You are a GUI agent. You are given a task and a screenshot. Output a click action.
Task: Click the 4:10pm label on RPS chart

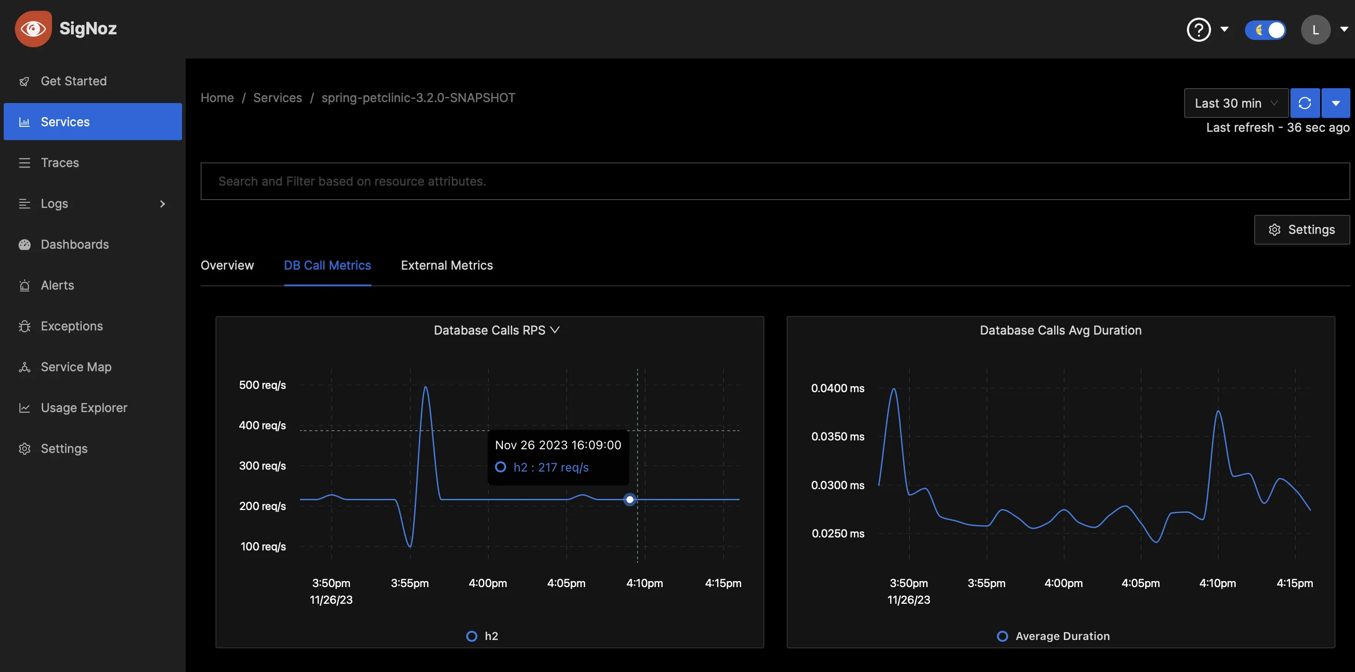coord(645,582)
